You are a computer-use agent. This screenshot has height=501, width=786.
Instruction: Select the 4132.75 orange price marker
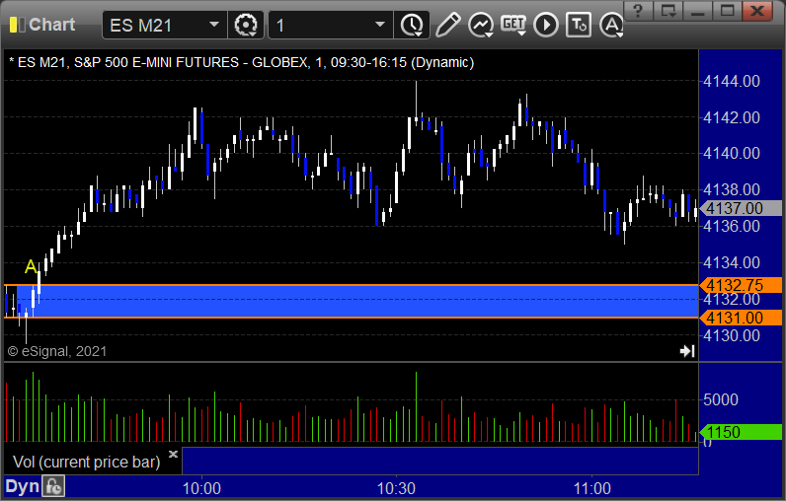tap(741, 285)
